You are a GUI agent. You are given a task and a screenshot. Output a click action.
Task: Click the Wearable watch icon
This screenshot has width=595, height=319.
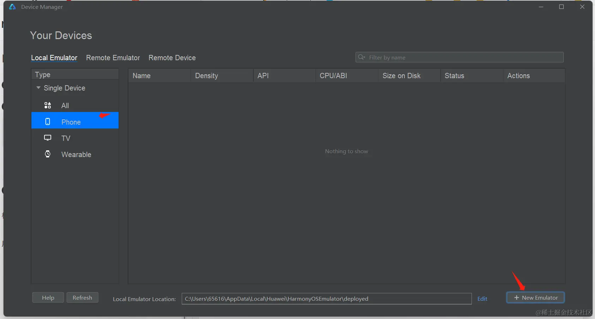pos(48,154)
